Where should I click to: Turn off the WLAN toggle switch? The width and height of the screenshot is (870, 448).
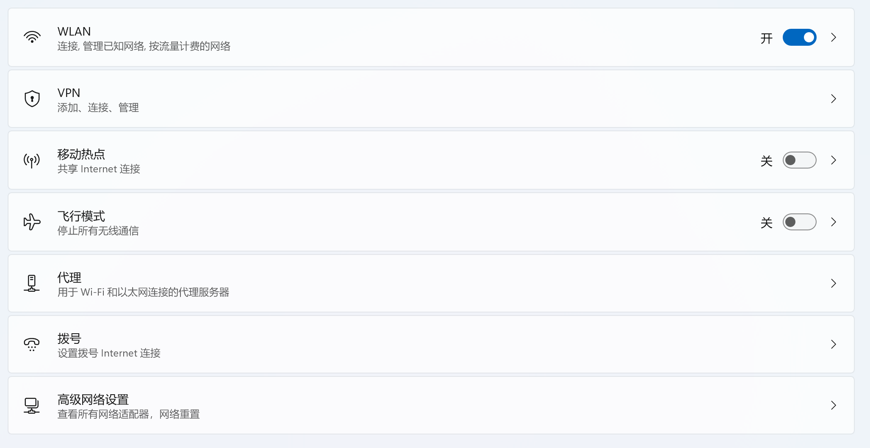coord(799,37)
